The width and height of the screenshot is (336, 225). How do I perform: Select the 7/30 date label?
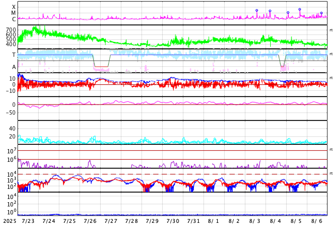(x=173, y=221)
